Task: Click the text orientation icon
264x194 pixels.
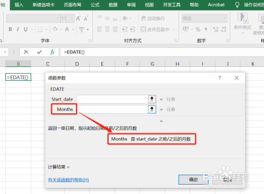Action: (x=125, y=18)
